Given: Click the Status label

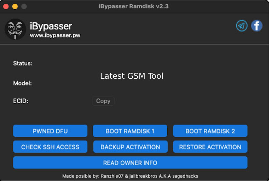Looking at the screenshot, I should 23,64.
